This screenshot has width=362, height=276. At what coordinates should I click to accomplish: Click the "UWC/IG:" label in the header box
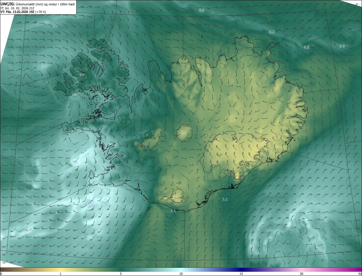[8, 4]
